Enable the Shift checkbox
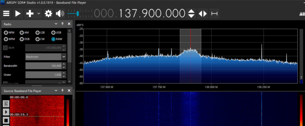305x126 pixels. (x=5, y=48)
